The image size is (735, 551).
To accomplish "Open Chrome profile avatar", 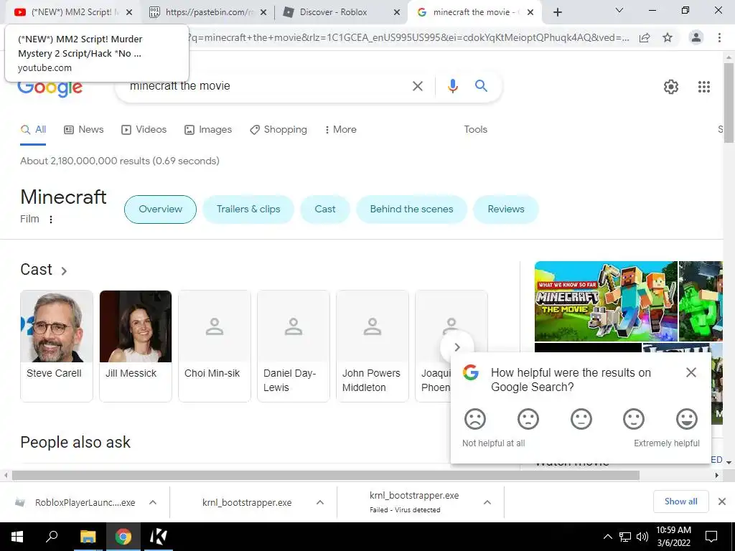I will (696, 37).
